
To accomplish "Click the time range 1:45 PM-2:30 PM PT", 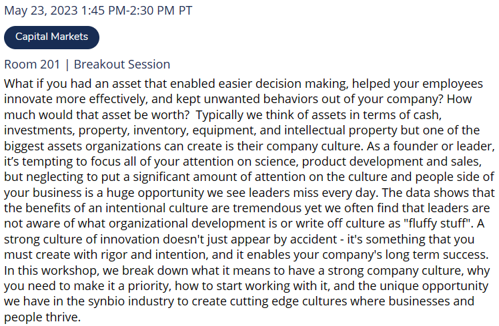I will coord(137,11).
